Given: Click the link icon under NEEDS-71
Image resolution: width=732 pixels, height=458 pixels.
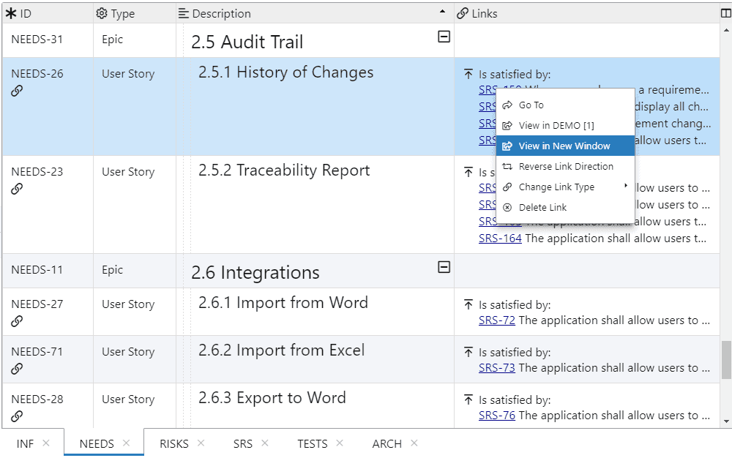Looking at the screenshot, I should [x=17, y=369].
